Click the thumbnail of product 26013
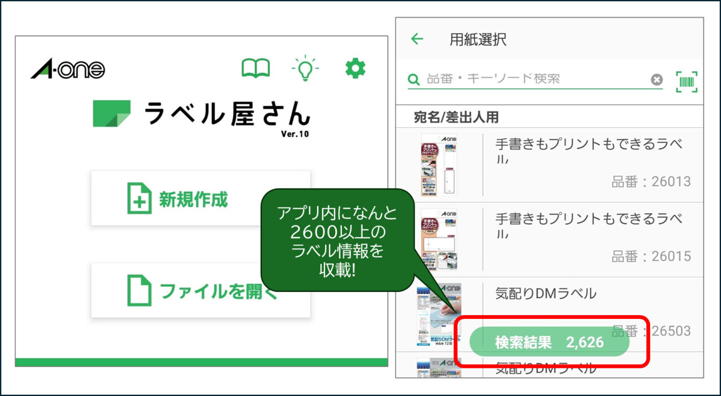Image resolution: width=721 pixels, height=396 pixels. [439, 165]
